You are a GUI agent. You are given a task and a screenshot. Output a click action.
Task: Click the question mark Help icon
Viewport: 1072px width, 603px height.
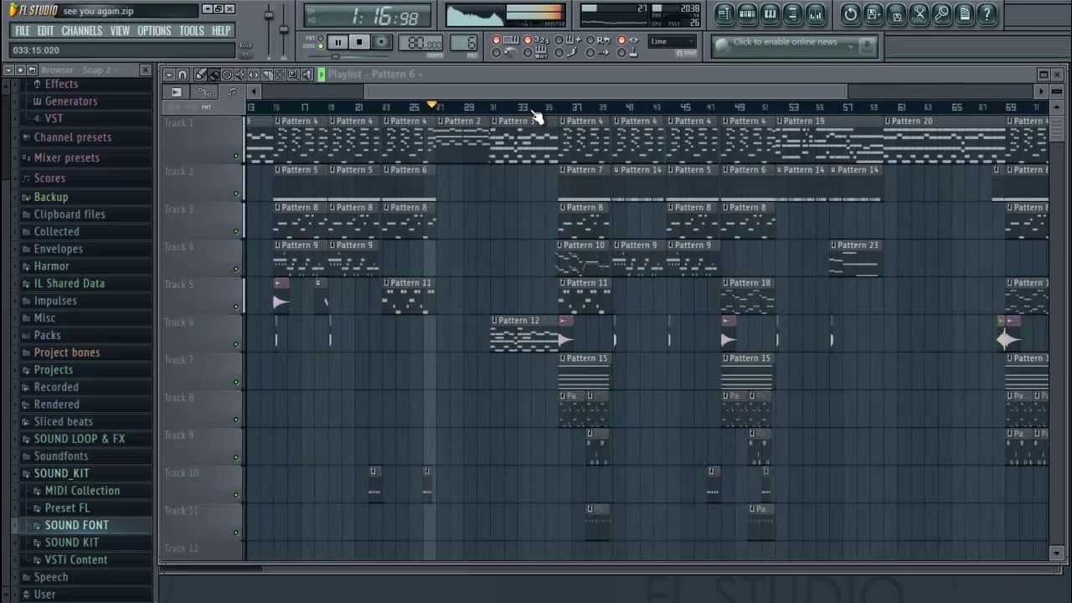click(x=987, y=13)
